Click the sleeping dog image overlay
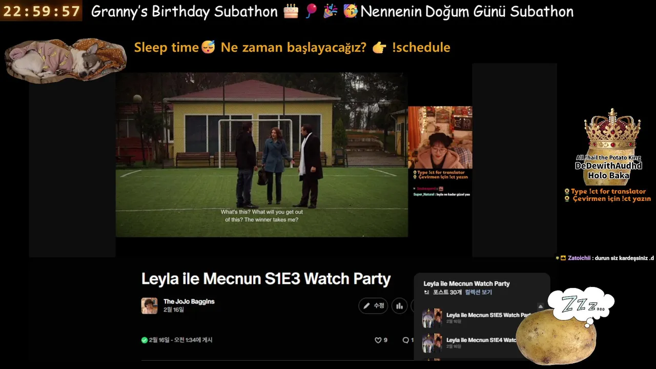The width and height of the screenshot is (656, 369). tap(66, 60)
